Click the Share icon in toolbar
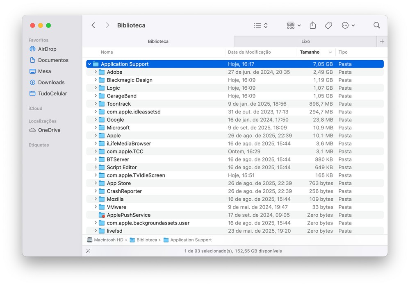This screenshot has height=286, width=410. (x=313, y=25)
